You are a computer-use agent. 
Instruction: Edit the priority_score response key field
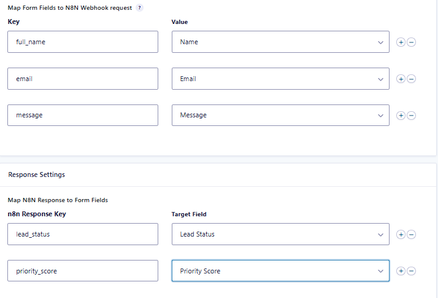pos(82,270)
